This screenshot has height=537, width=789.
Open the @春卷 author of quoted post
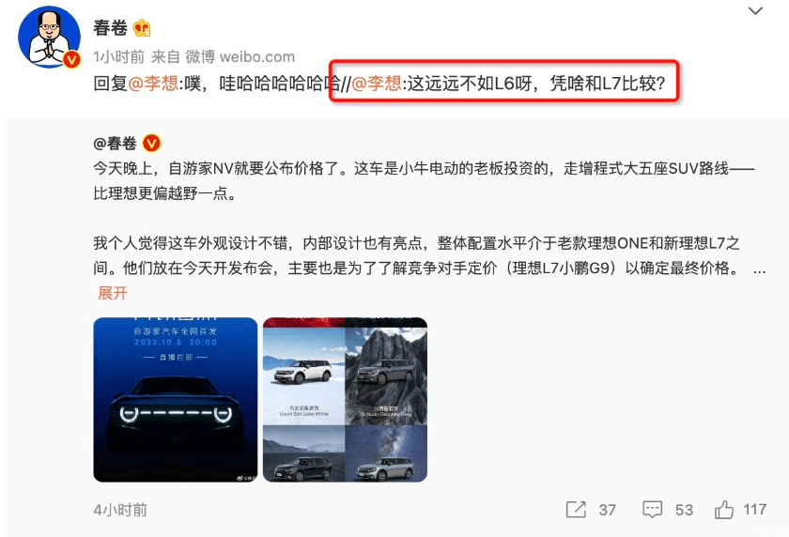click(115, 144)
